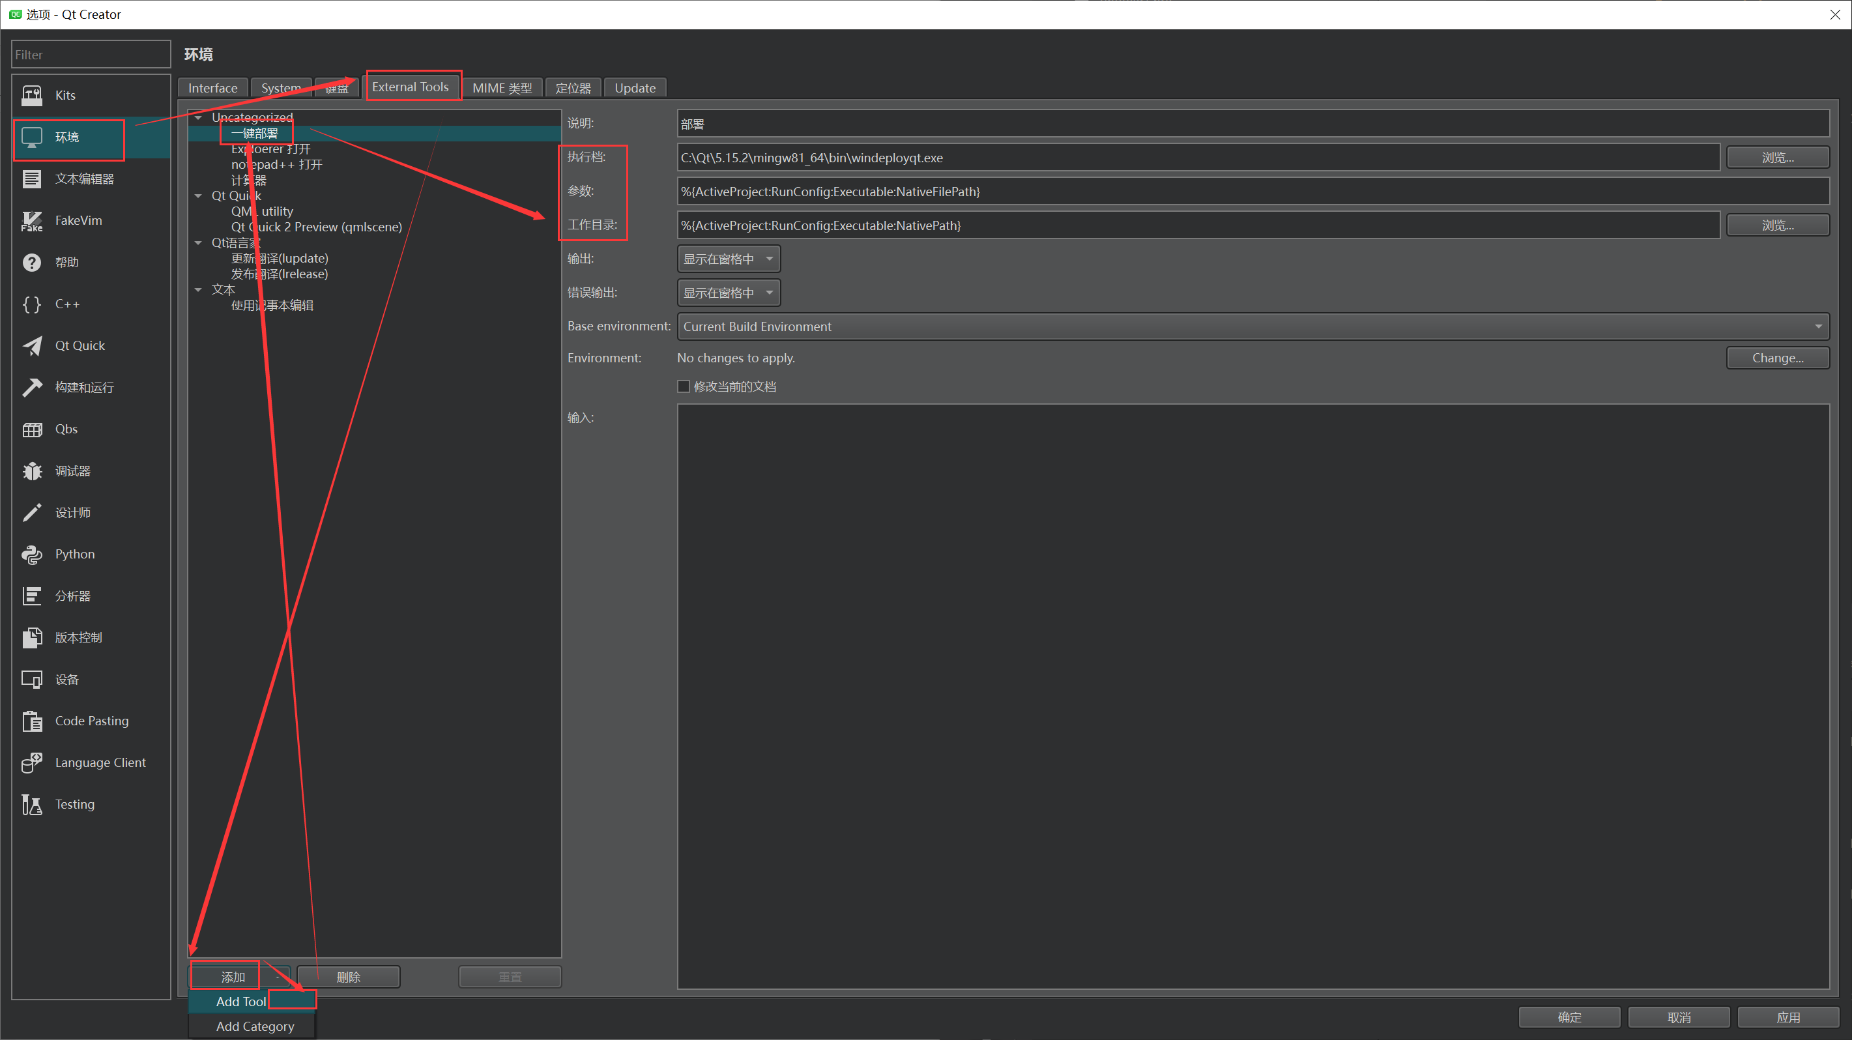The height and width of the screenshot is (1040, 1852).
Task: Click the 取消 button
Action: click(x=1679, y=1017)
